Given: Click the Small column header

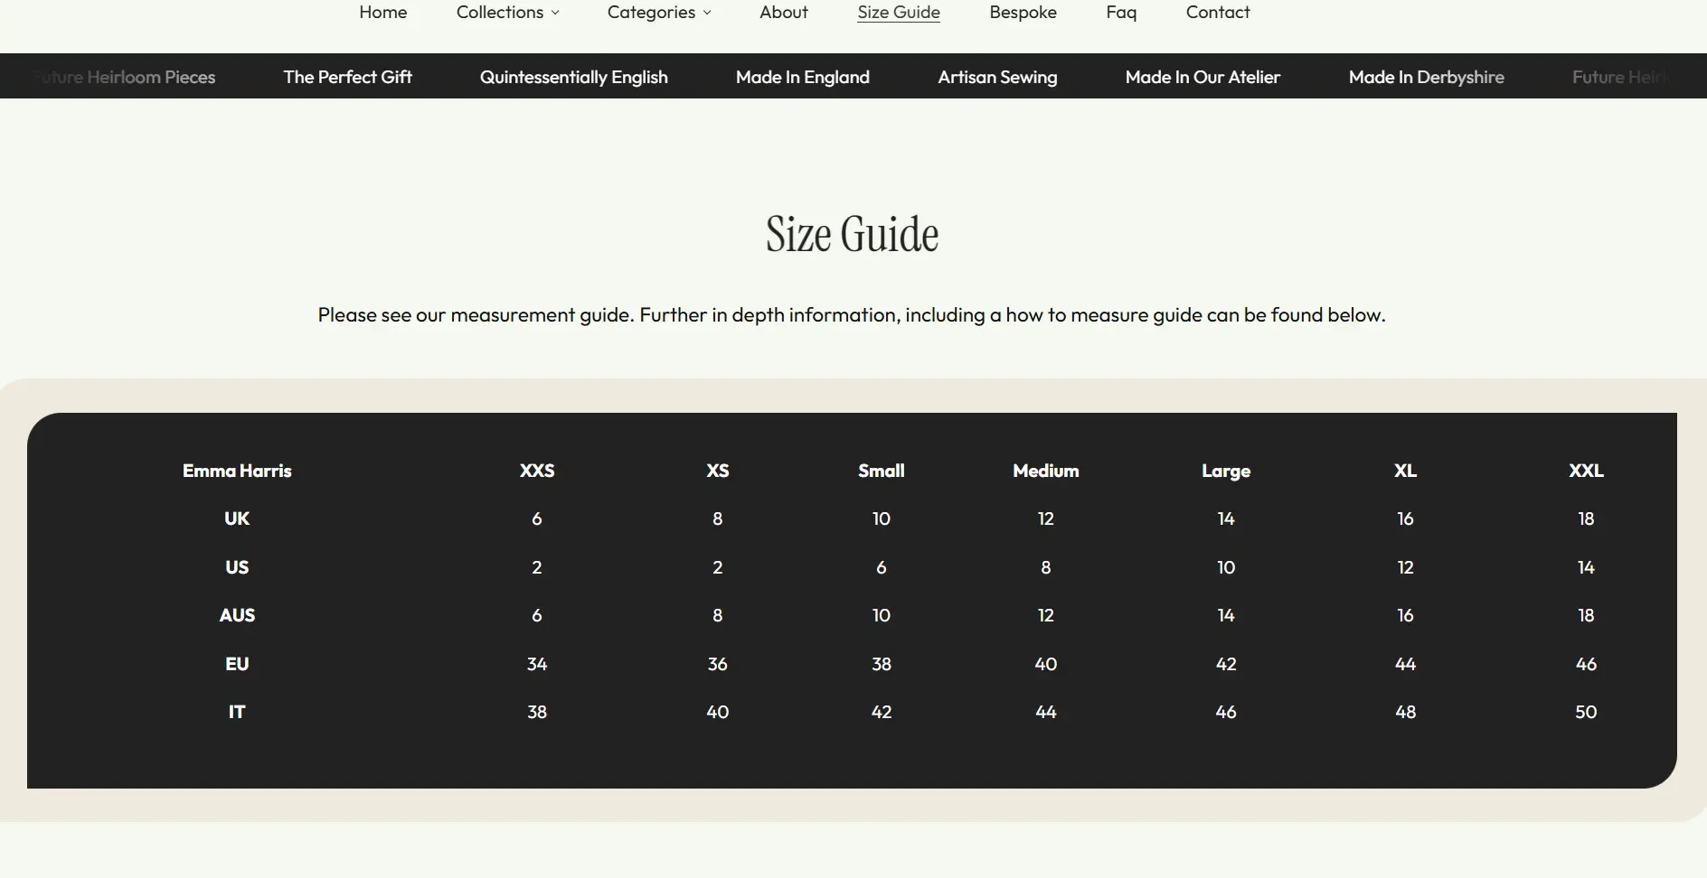Looking at the screenshot, I should (882, 471).
